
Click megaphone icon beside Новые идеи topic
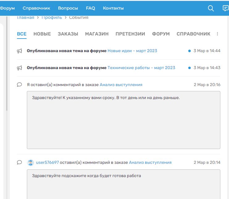click(x=19, y=51)
